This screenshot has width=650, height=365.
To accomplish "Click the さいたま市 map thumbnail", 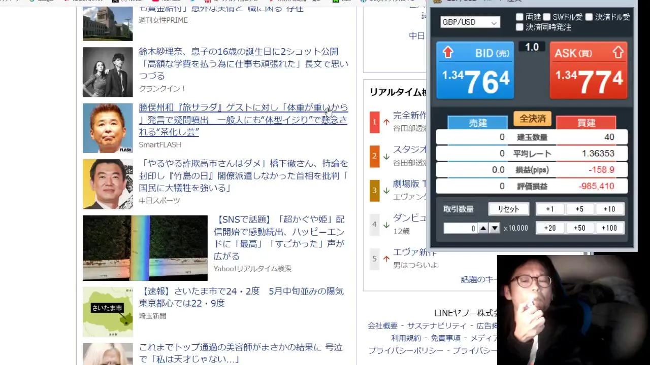I will click(x=108, y=312).
